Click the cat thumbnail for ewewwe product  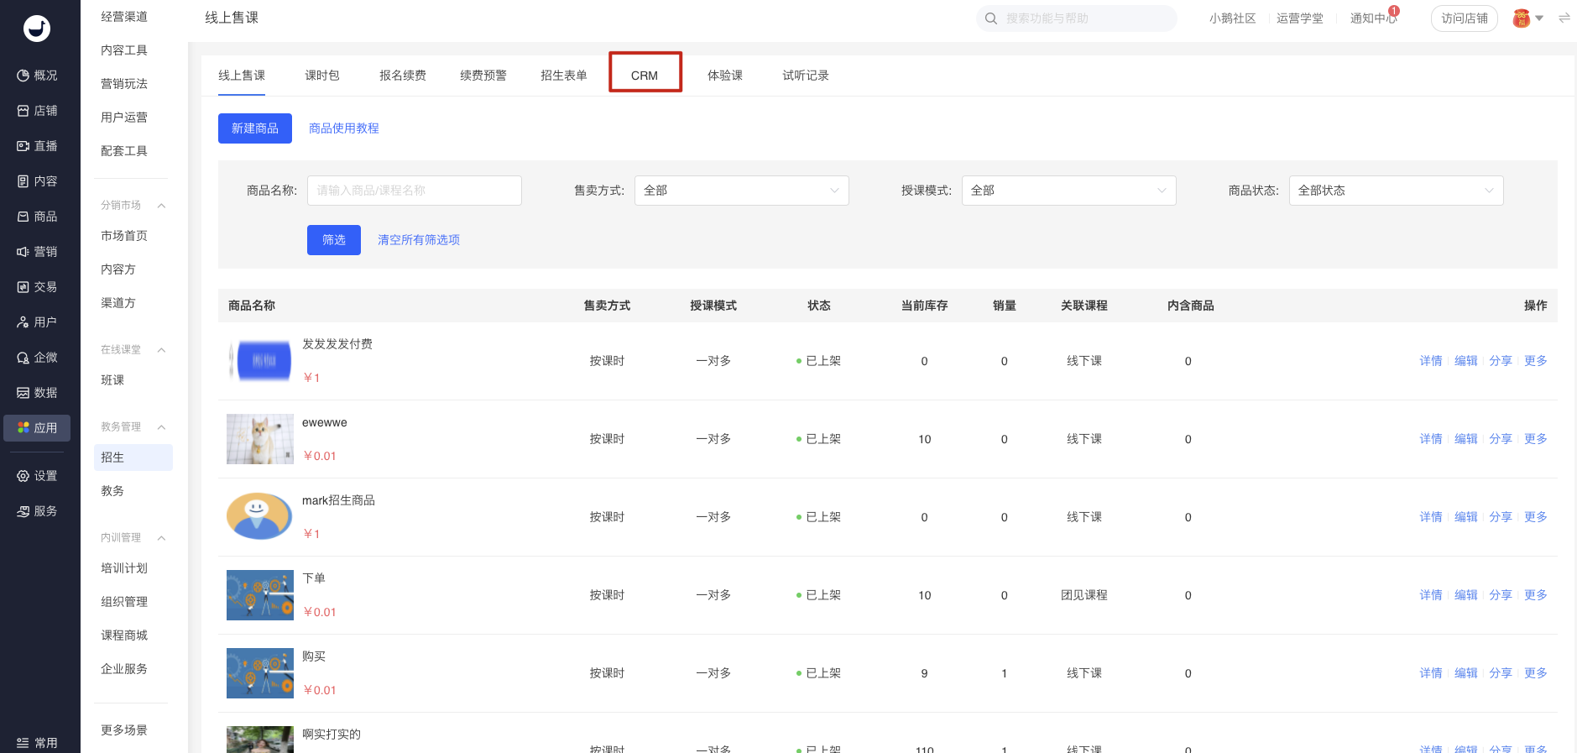(260, 439)
